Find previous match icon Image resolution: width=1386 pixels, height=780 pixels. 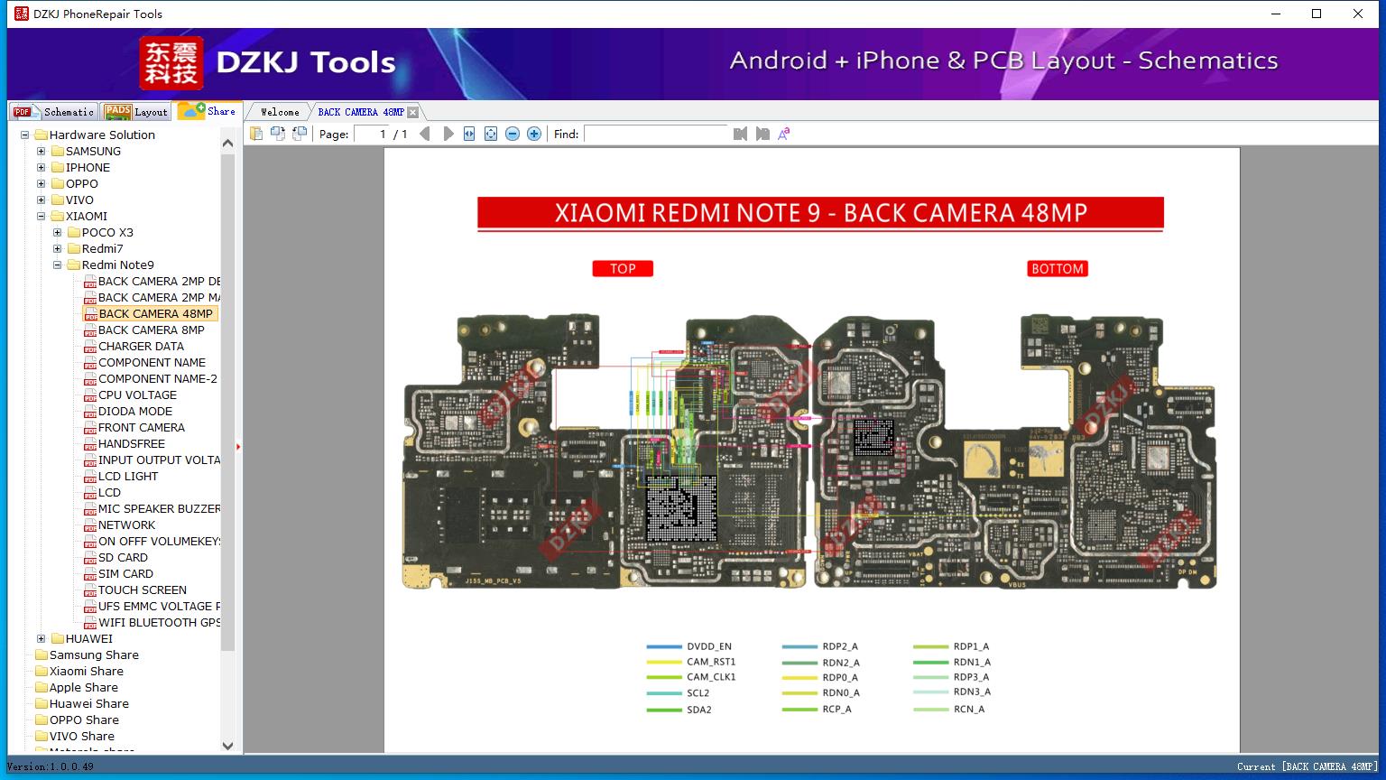(741, 134)
